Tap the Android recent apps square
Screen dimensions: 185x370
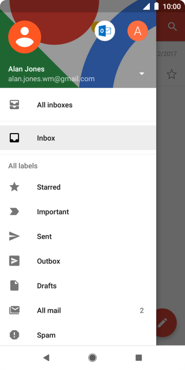[139, 358]
